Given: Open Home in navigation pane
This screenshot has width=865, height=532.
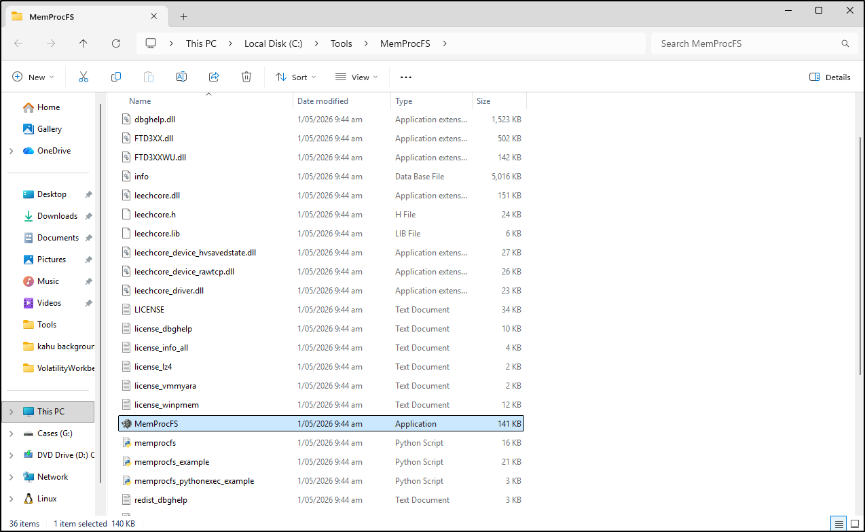Looking at the screenshot, I should [48, 107].
